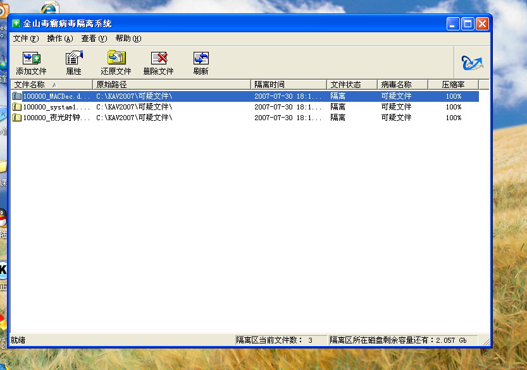Screen dimensions: 527x370
Task: Select file name 100000_MACDec.d...
Action: (56, 96)
